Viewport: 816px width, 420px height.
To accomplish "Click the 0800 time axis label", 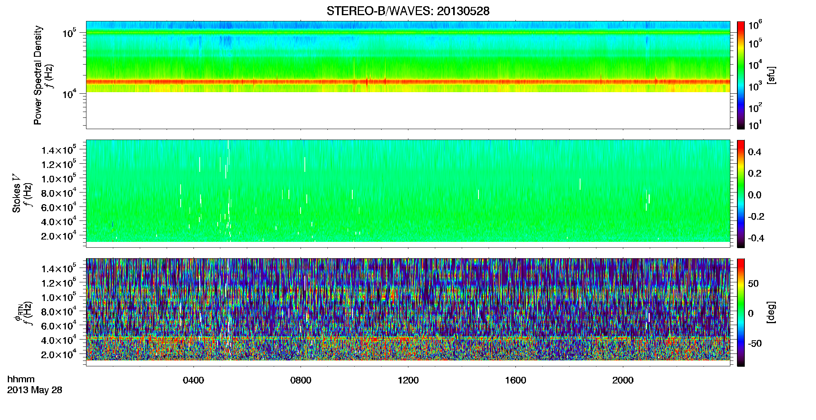I will [x=301, y=380].
